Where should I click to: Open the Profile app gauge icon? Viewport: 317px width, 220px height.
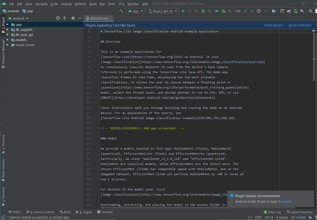pos(216,11)
